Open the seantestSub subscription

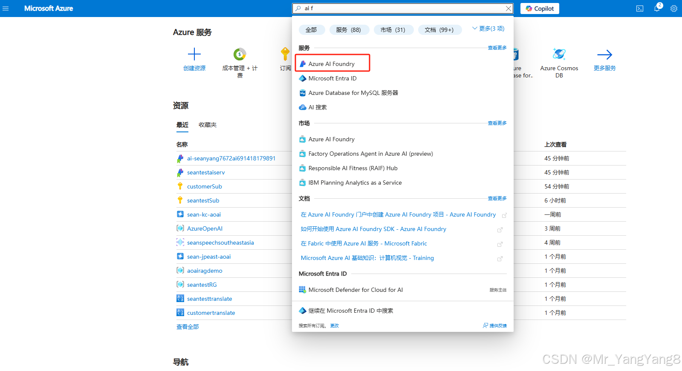[203, 200]
